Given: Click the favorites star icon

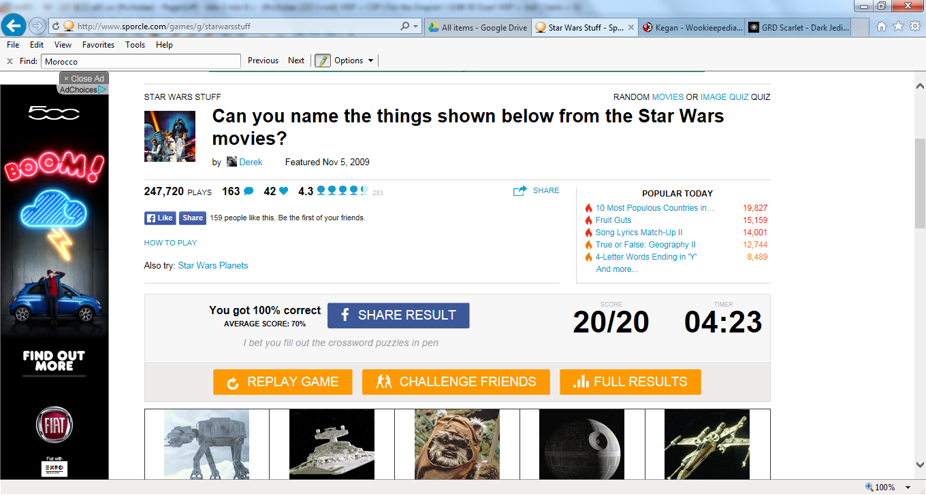Looking at the screenshot, I should click(898, 27).
